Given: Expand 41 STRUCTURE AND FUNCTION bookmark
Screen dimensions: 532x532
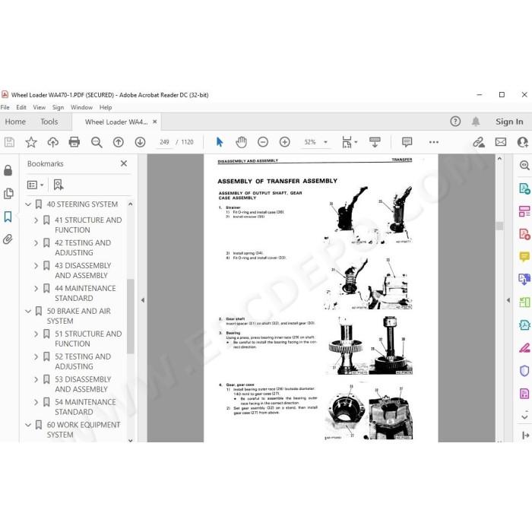Looking at the screenshot, I should pos(36,220).
